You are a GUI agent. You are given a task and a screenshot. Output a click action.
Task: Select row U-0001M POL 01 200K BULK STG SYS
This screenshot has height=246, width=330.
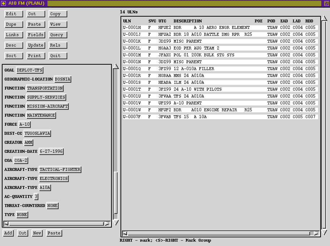(x=220, y=55)
